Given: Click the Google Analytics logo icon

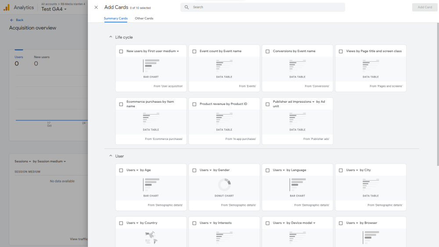Looking at the screenshot, I should 7,7.
